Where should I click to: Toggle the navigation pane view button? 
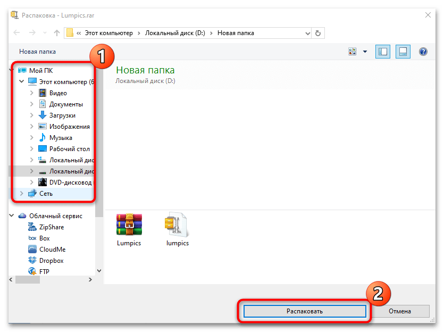tap(382, 52)
